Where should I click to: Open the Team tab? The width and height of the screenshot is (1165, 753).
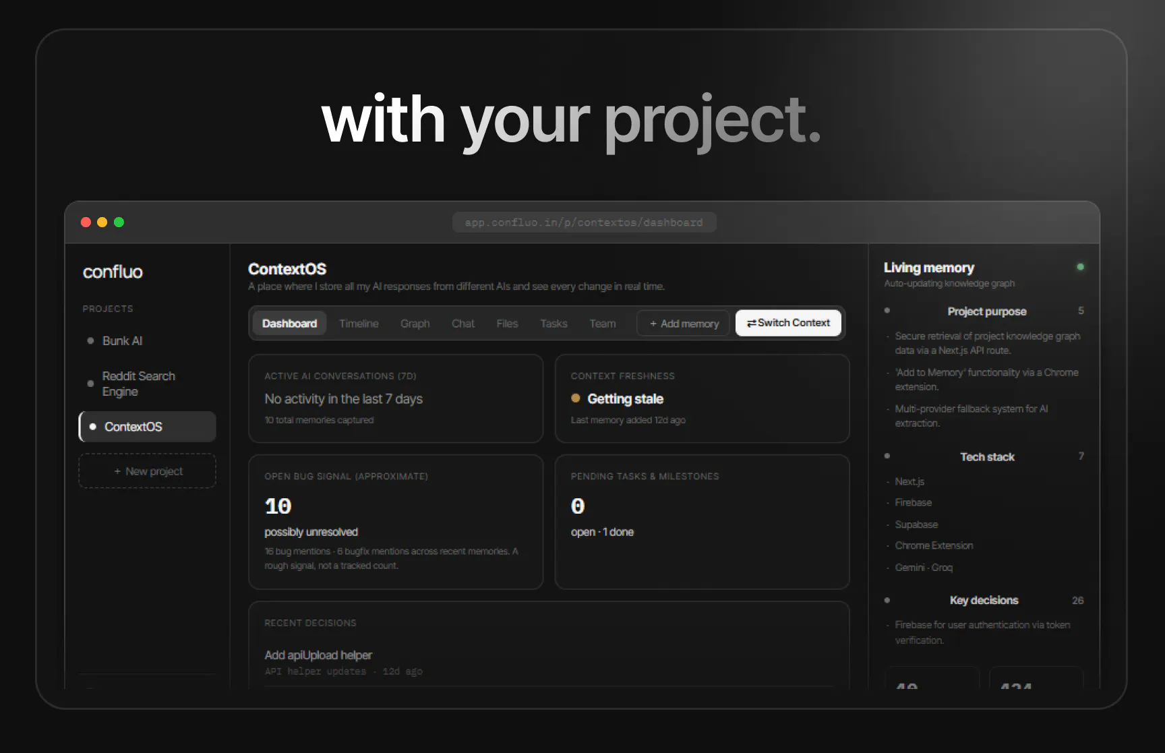point(603,324)
